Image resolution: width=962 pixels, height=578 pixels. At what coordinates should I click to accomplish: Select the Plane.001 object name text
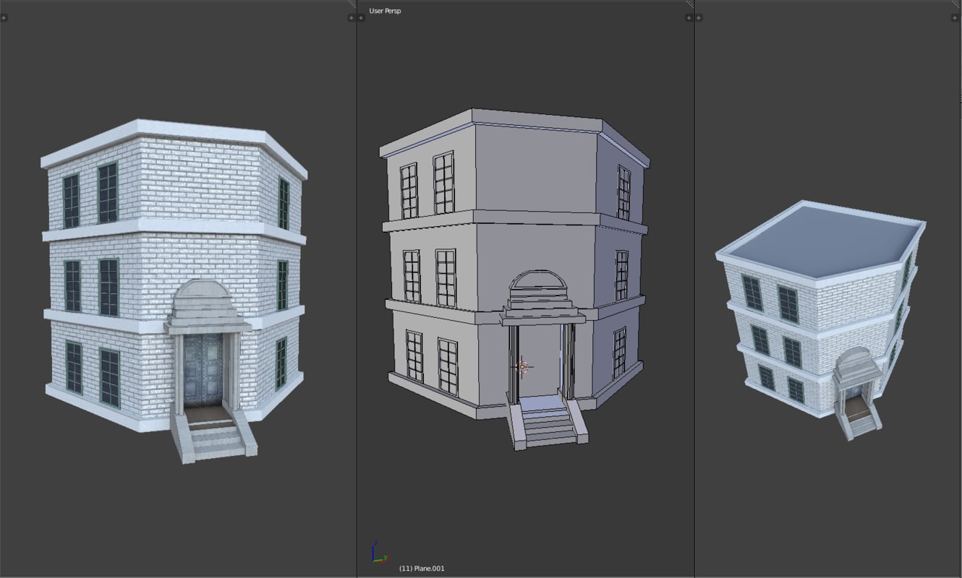pos(423,569)
